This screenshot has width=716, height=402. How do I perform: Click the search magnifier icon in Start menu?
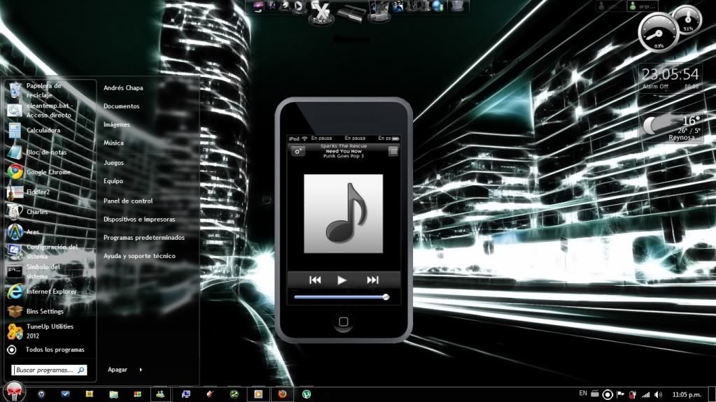(x=81, y=370)
